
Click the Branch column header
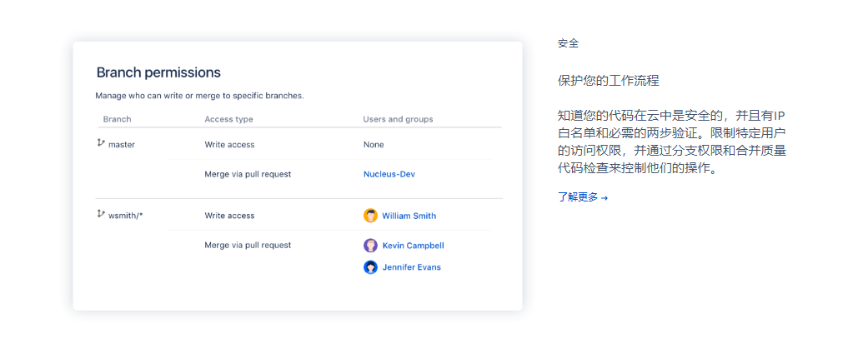(117, 119)
